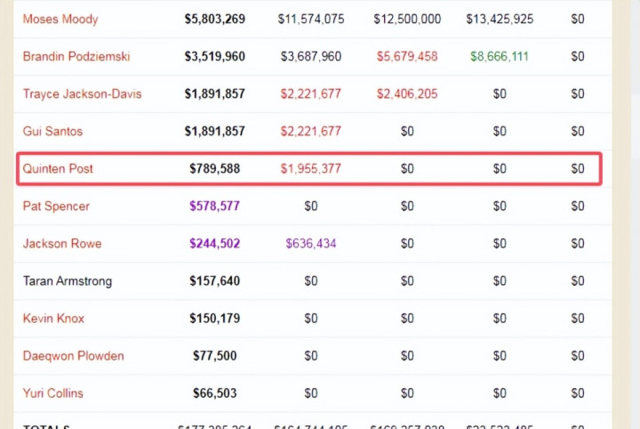Click the Jackson Rowe name link
The height and width of the screenshot is (429, 640).
[x=62, y=243]
